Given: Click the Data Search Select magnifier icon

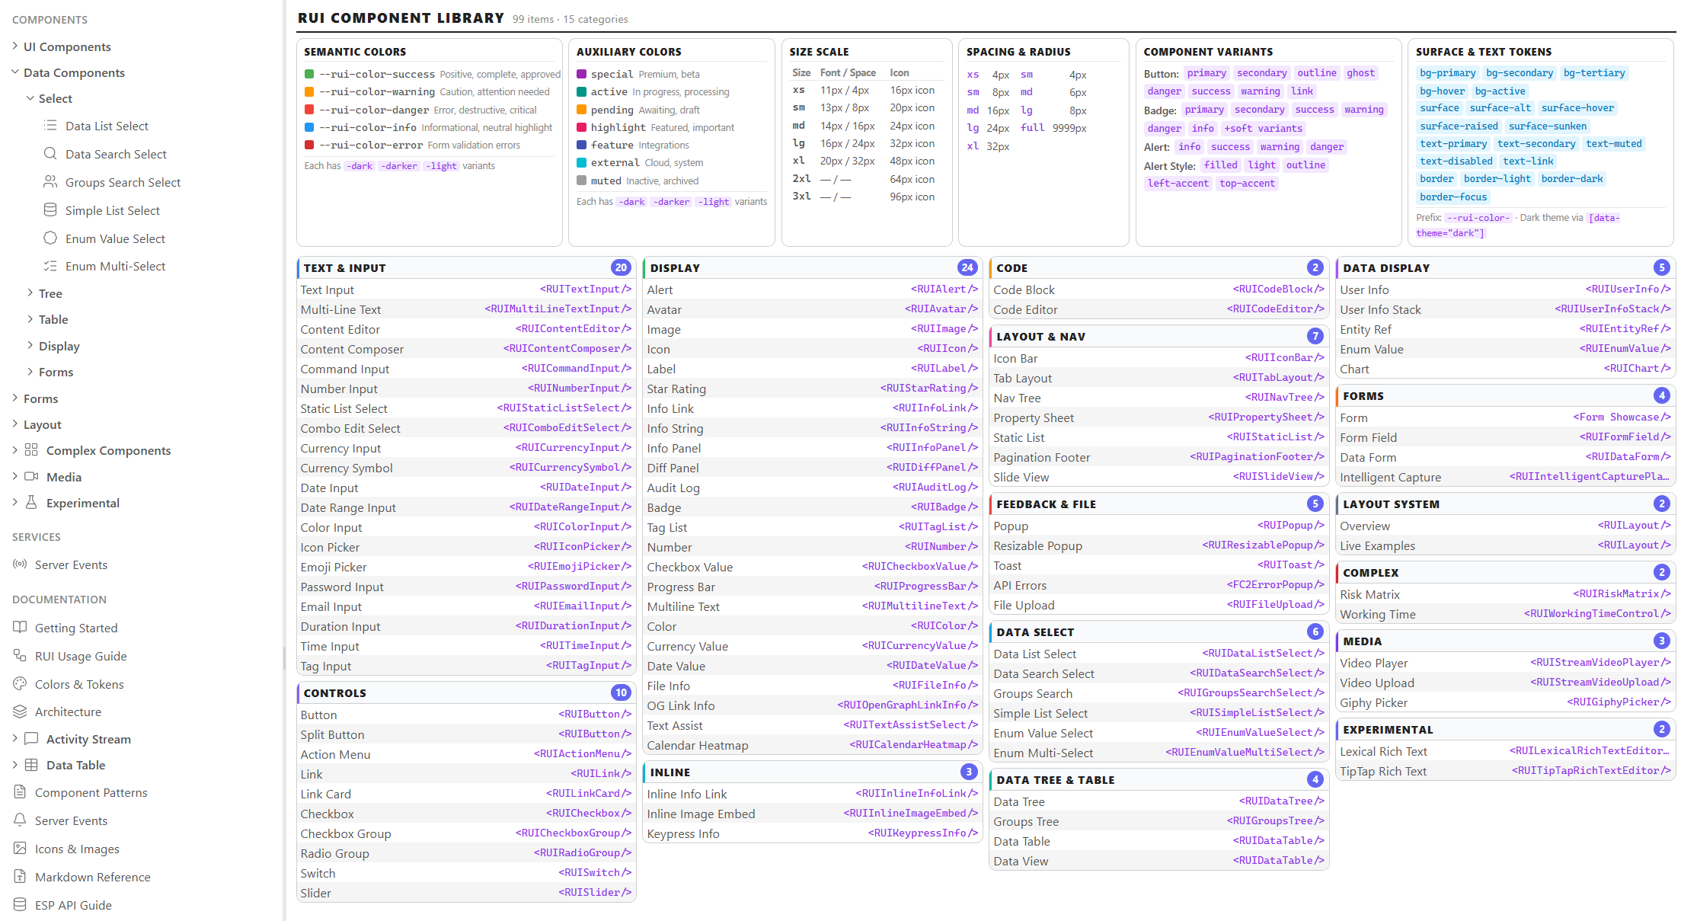Looking at the screenshot, I should click(x=50, y=154).
